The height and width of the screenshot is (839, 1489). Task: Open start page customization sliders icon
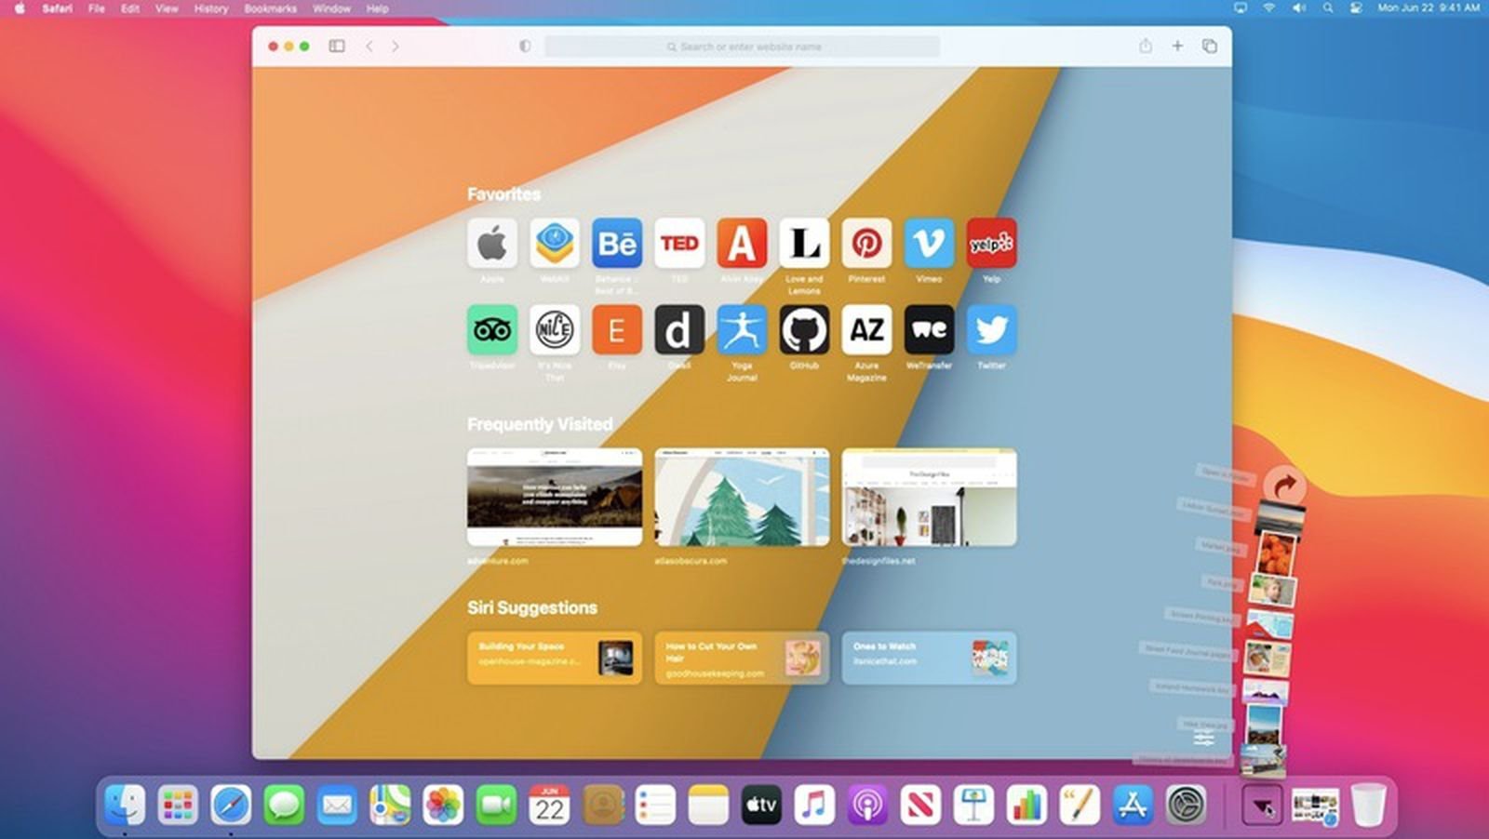click(1204, 739)
